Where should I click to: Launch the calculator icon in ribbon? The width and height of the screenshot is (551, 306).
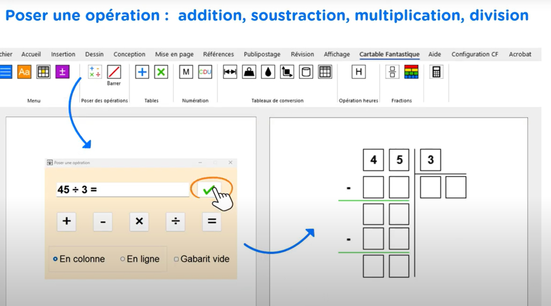tap(436, 72)
